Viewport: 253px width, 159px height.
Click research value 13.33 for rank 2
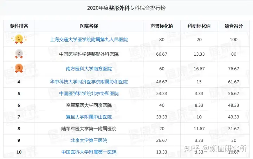(199, 54)
